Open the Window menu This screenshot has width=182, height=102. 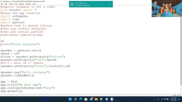click(x=28, y=4)
